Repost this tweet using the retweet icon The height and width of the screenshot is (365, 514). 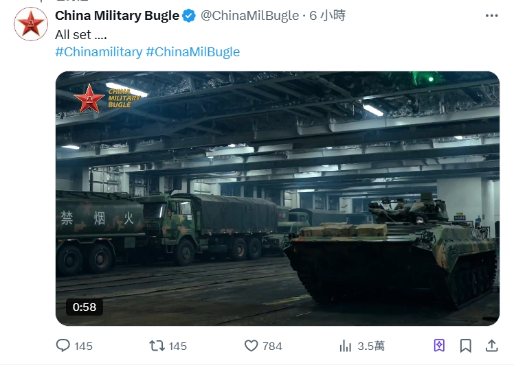pos(157,346)
